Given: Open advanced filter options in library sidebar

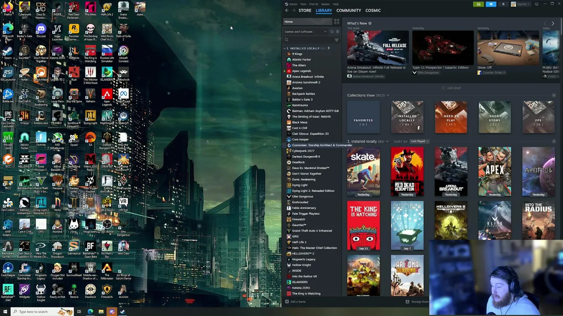Looking at the screenshot, I should click(336, 40).
